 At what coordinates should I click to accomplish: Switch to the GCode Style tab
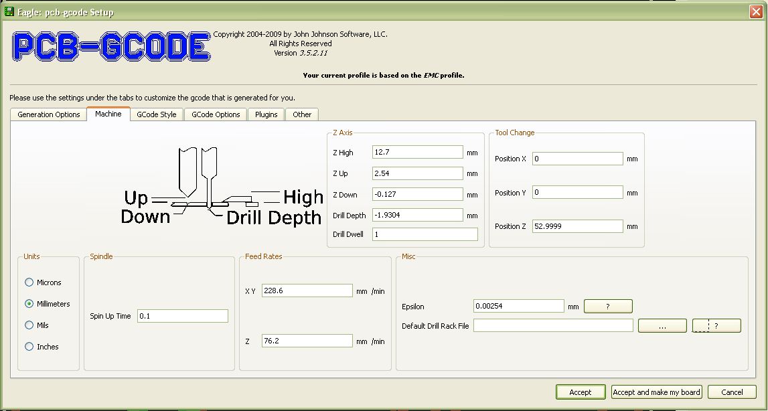click(156, 114)
